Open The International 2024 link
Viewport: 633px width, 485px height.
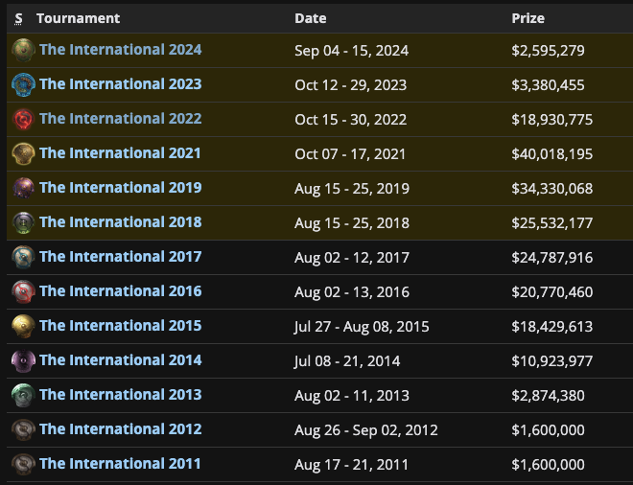click(120, 50)
